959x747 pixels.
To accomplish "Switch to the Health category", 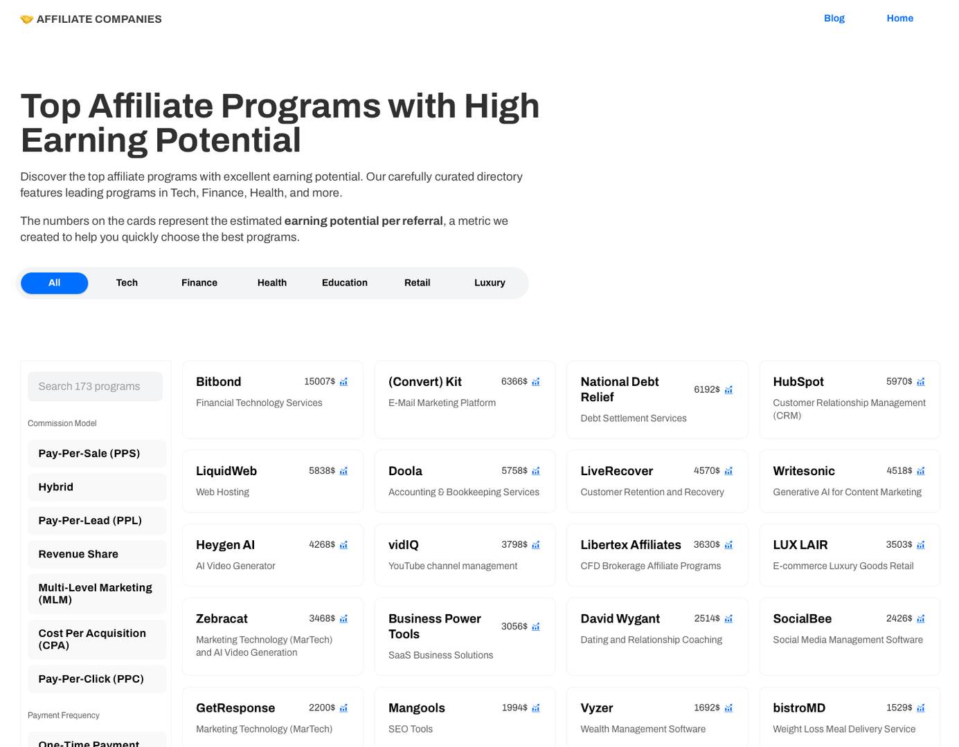I will [x=271, y=283].
